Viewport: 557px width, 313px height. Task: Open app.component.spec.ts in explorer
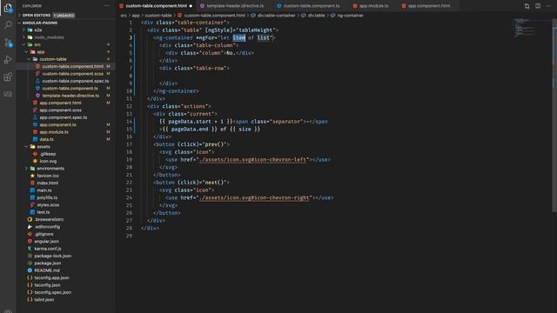63,117
